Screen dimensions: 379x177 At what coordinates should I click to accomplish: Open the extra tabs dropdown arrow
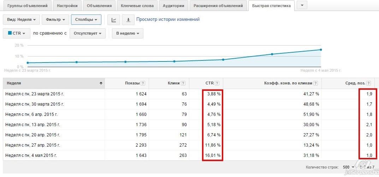click(x=302, y=5)
